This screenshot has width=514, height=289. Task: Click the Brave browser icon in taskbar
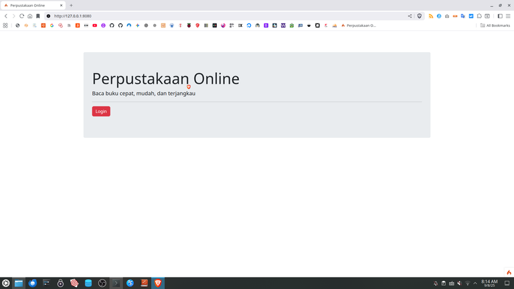(158, 283)
